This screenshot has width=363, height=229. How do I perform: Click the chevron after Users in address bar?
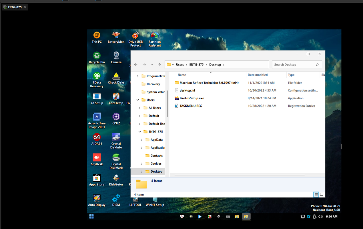click(186, 65)
